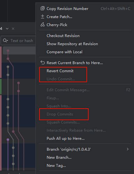Screen dimensions: 134x174
Task: Select Compare with Local
Action: (64, 52)
